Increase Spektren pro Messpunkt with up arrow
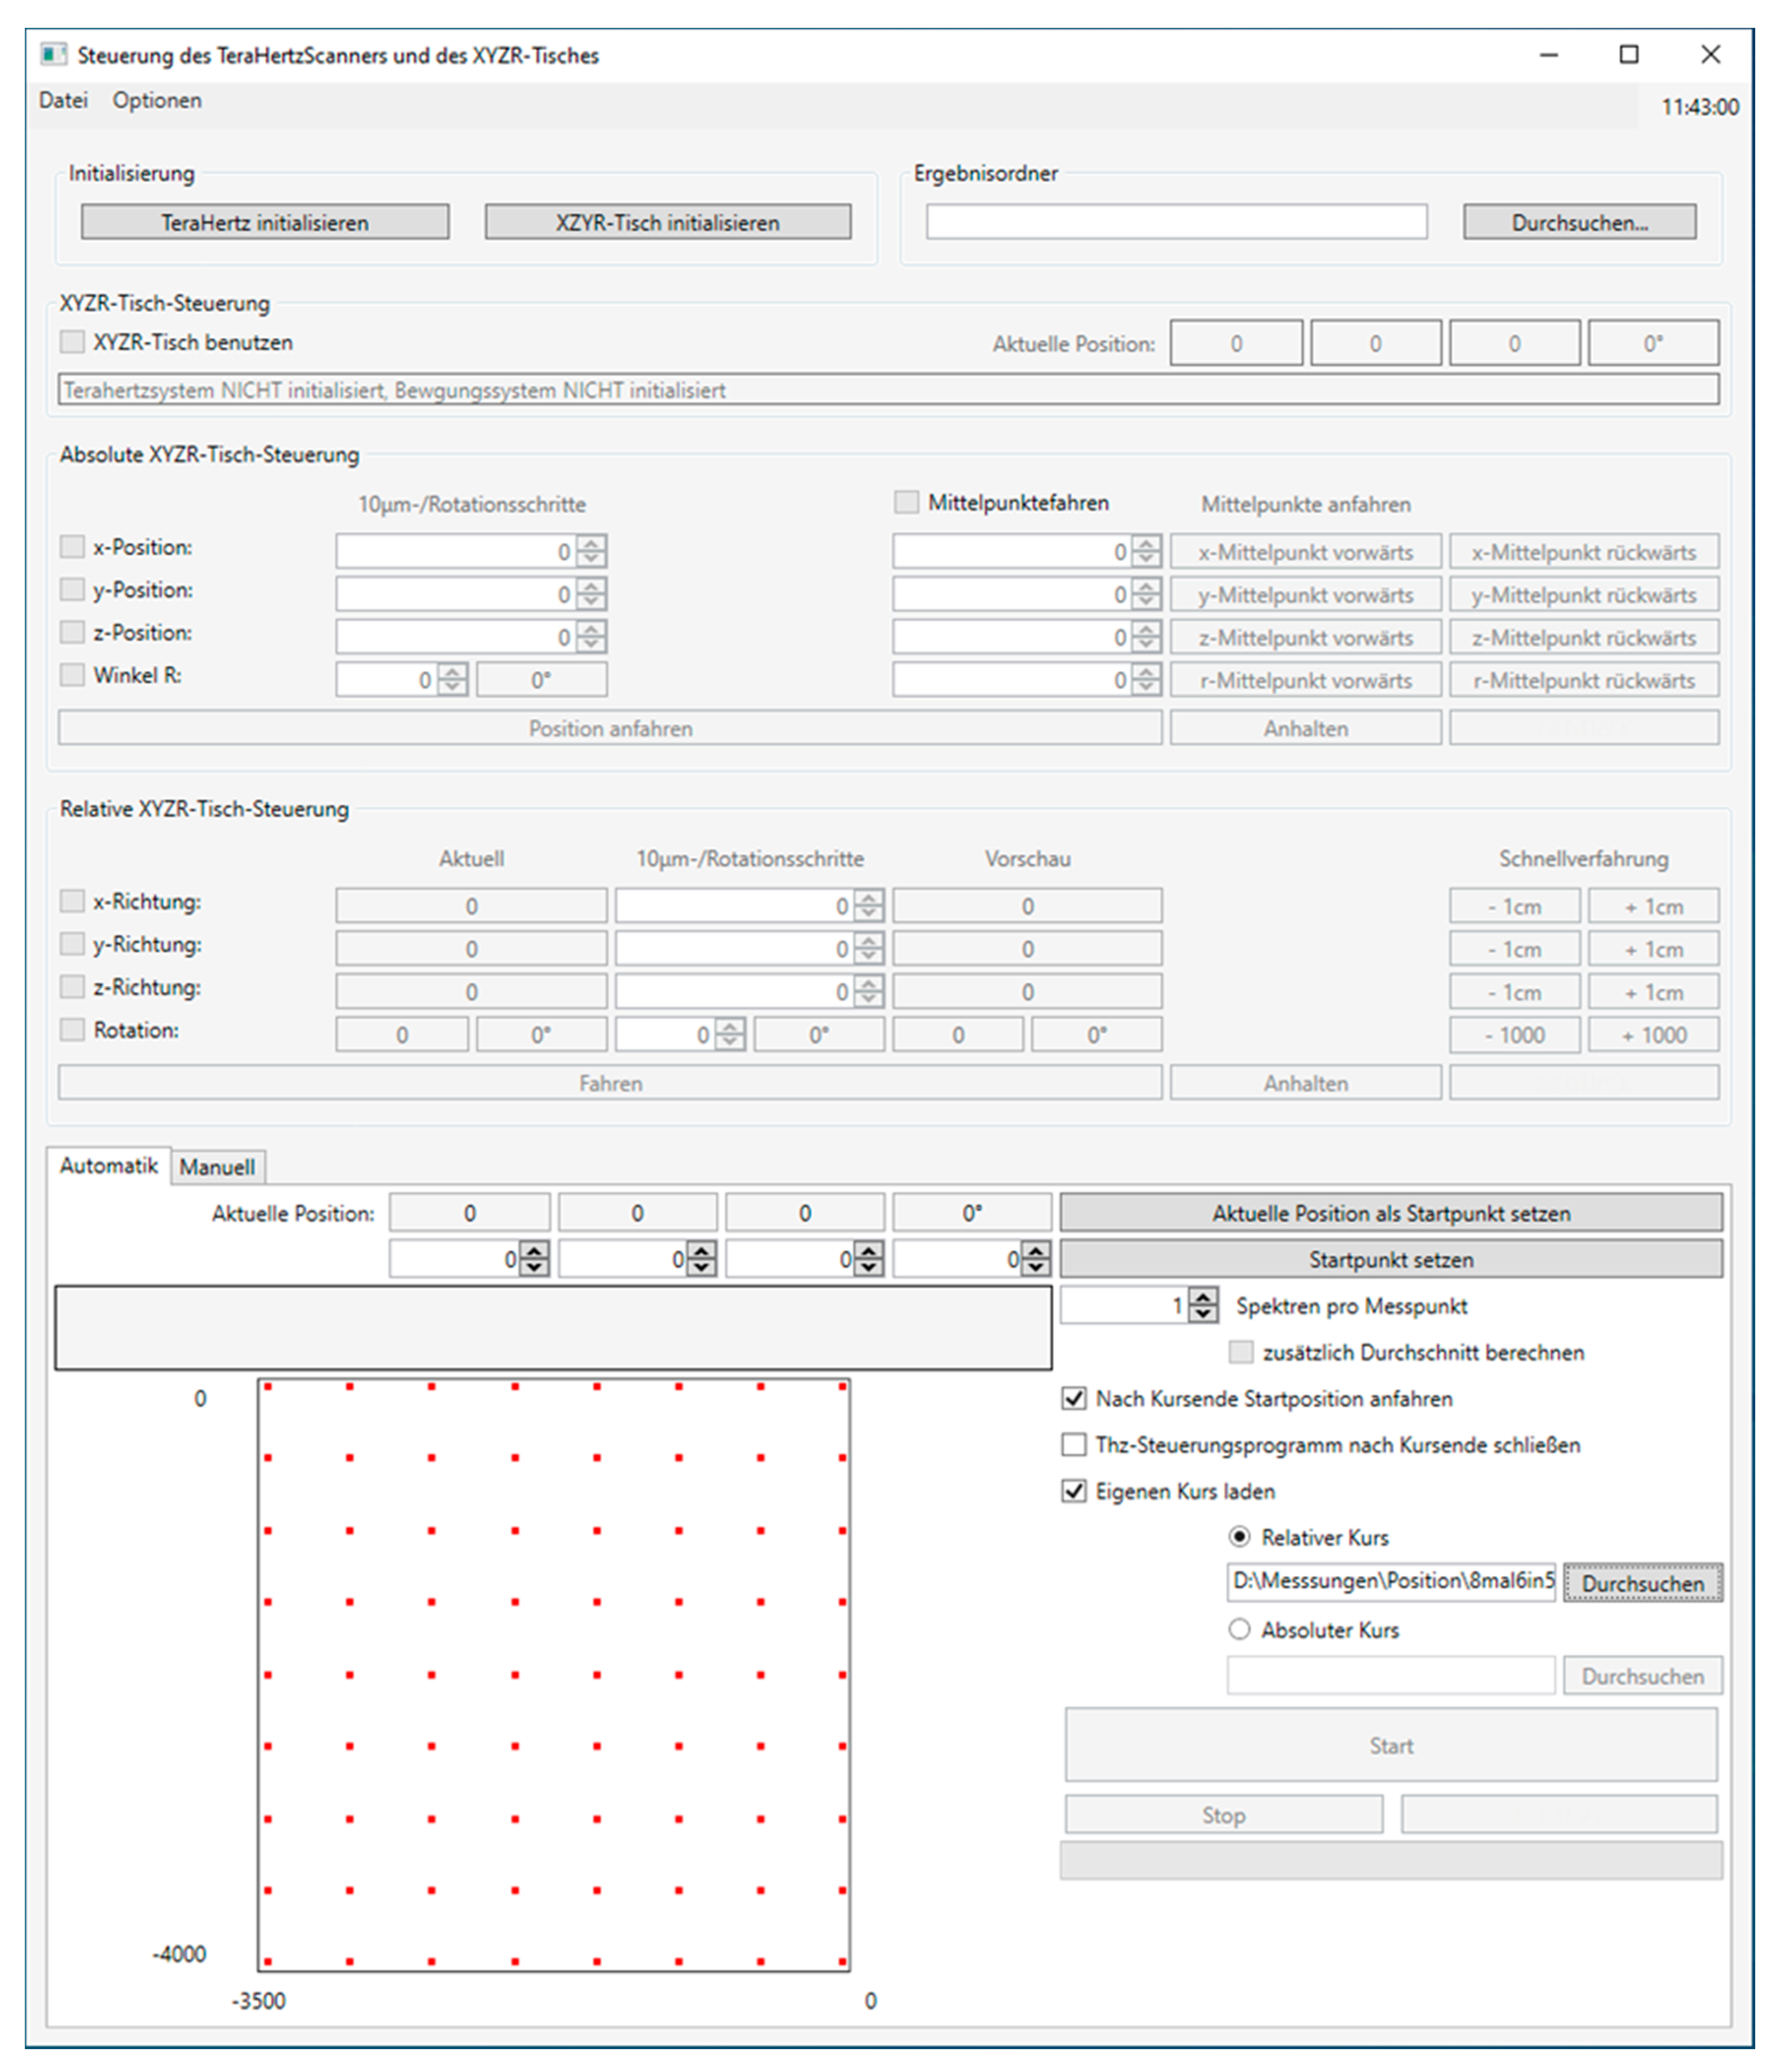This screenshot has height=2072, width=1779. point(1203,1297)
